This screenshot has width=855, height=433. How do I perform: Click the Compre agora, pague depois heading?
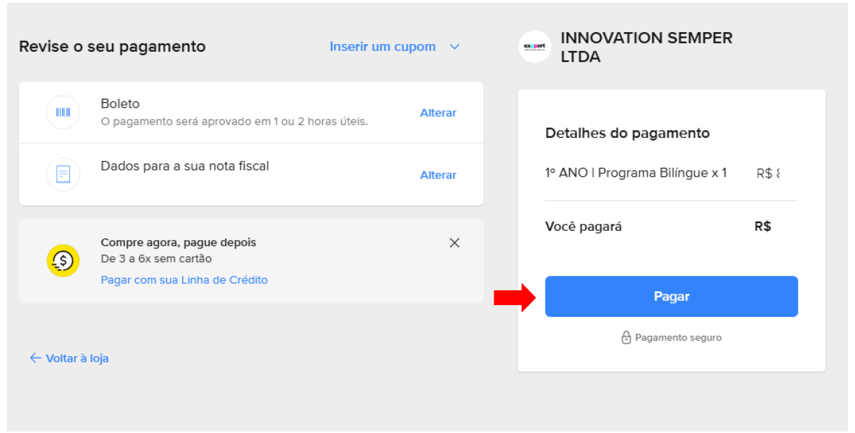(179, 243)
